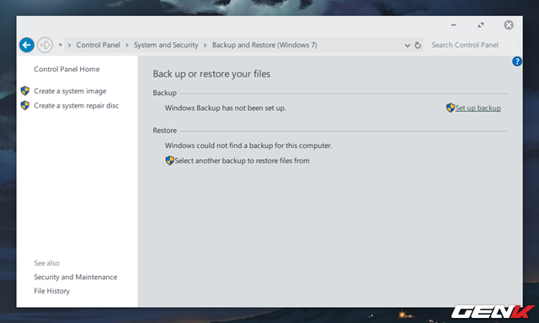Open the help question mark icon
539x323 pixels.
coord(516,61)
